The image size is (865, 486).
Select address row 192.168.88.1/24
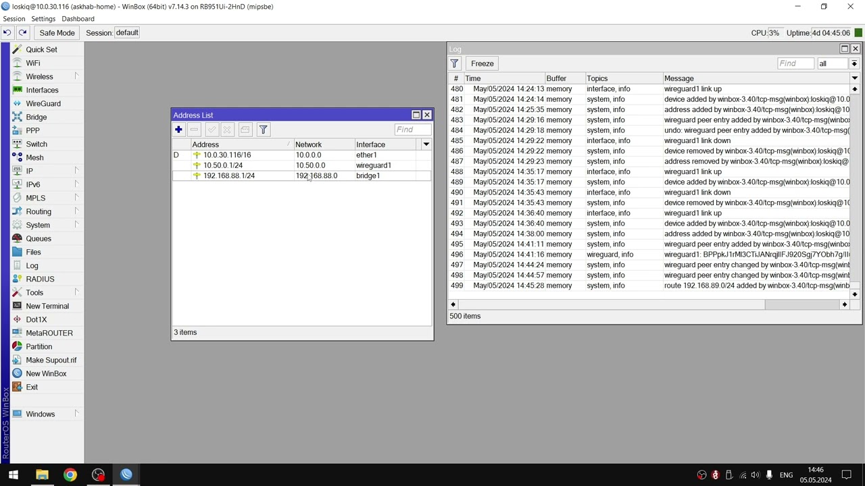pos(301,175)
